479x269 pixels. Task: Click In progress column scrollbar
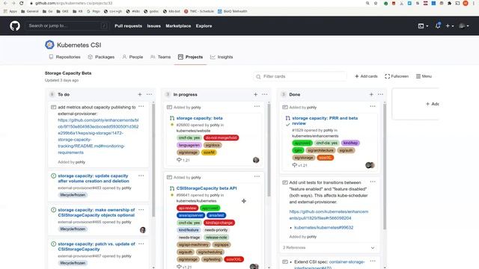pos(269,151)
